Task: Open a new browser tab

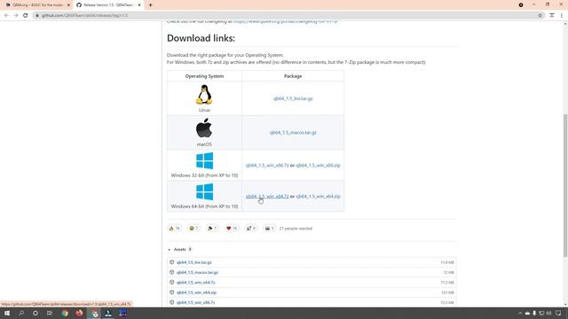Action: pos(150,5)
